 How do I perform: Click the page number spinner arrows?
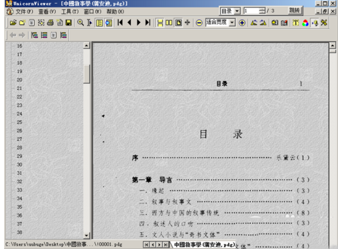[x=262, y=11]
